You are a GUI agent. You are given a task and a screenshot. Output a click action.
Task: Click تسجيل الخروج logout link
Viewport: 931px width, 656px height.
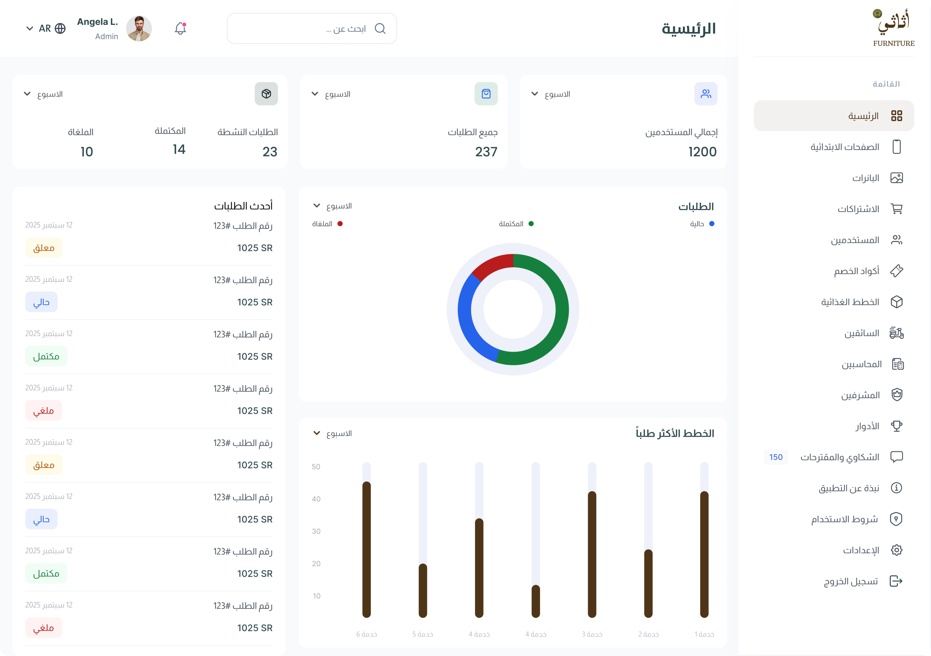coord(851,581)
